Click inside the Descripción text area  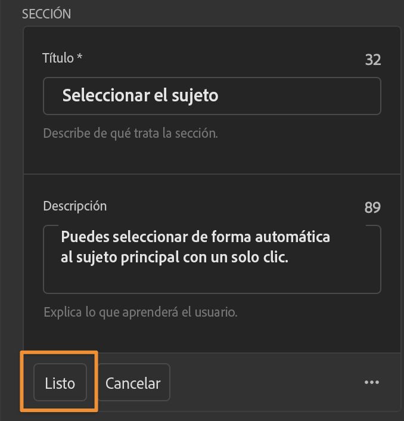coord(212,277)
